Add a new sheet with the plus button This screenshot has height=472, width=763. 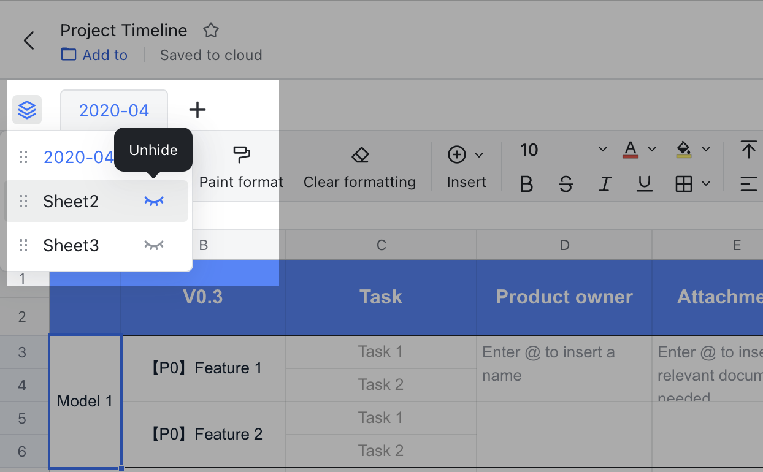click(x=197, y=110)
